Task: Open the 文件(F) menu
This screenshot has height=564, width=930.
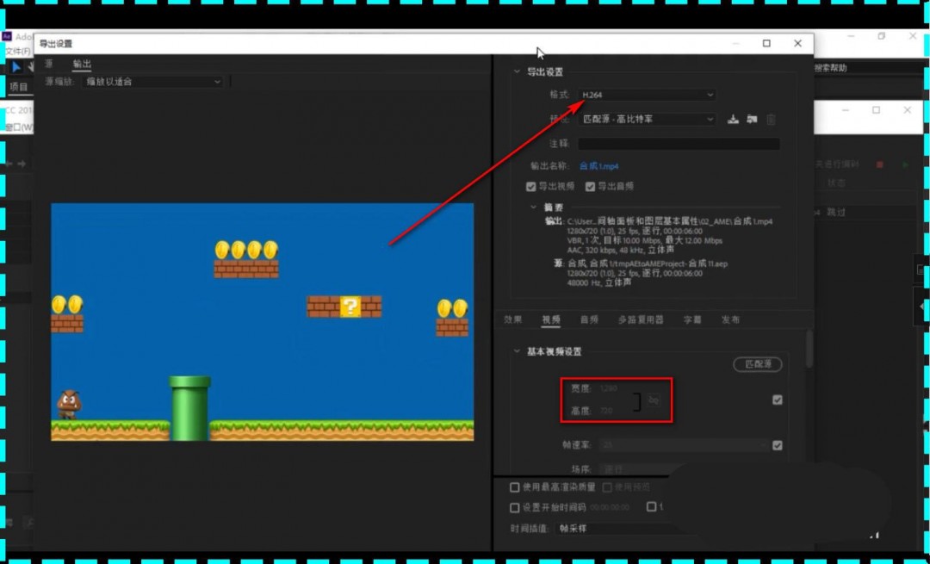Action: (17, 51)
